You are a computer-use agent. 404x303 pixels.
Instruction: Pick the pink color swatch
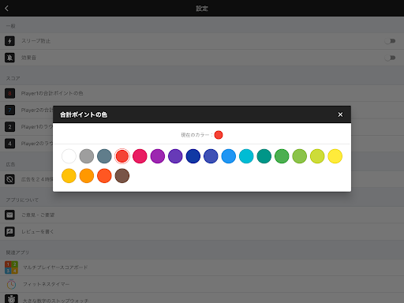coord(140,156)
